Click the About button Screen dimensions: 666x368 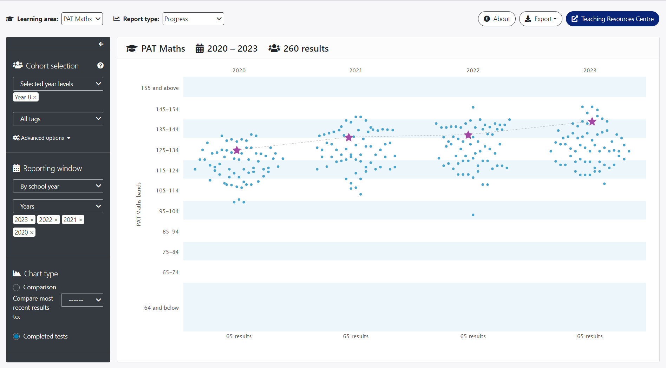pyautogui.click(x=497, y=19)
